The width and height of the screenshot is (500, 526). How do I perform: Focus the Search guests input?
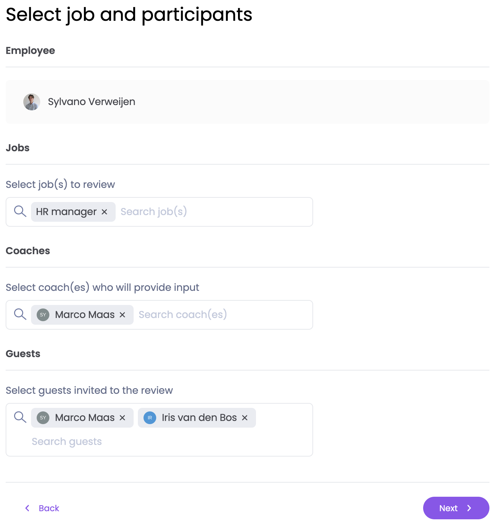141,442
